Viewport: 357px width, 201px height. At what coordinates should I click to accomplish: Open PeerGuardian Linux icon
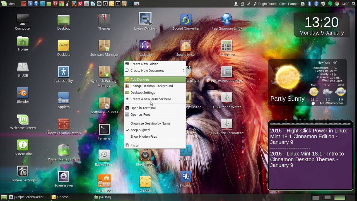[x=226, y=20]
